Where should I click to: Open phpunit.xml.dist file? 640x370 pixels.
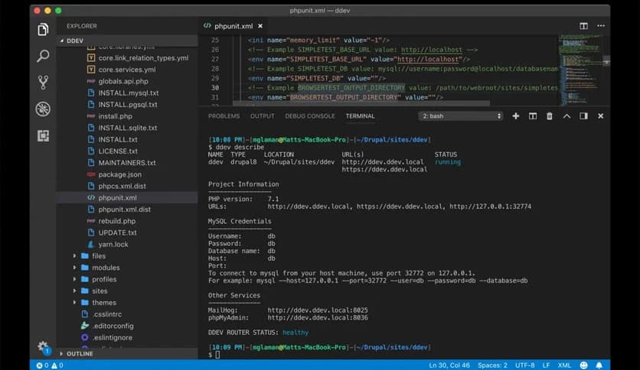[x=125, y=209]
